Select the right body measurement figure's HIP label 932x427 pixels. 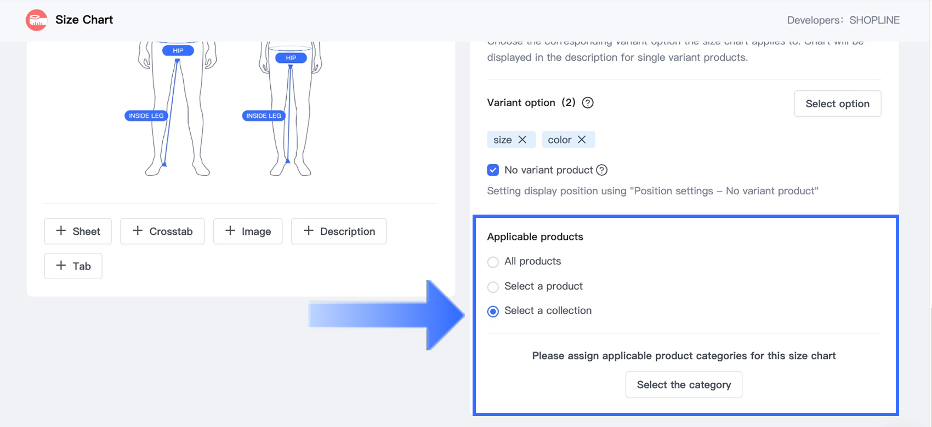291,57
